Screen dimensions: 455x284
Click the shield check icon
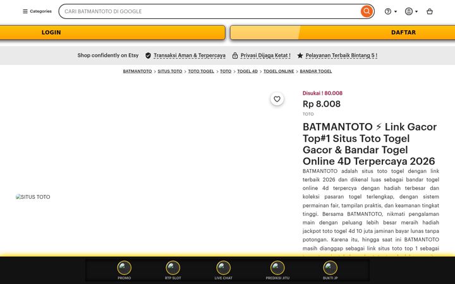click(x=148, y=56)
